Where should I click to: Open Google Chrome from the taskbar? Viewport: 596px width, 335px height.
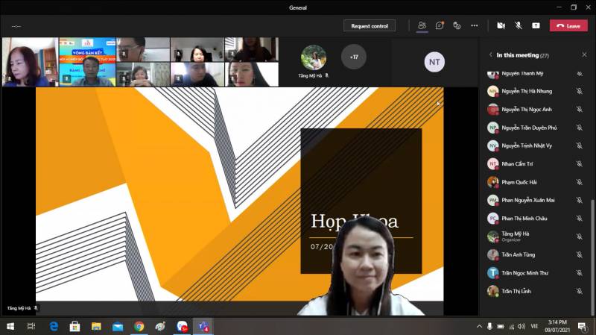pos(139,327)
